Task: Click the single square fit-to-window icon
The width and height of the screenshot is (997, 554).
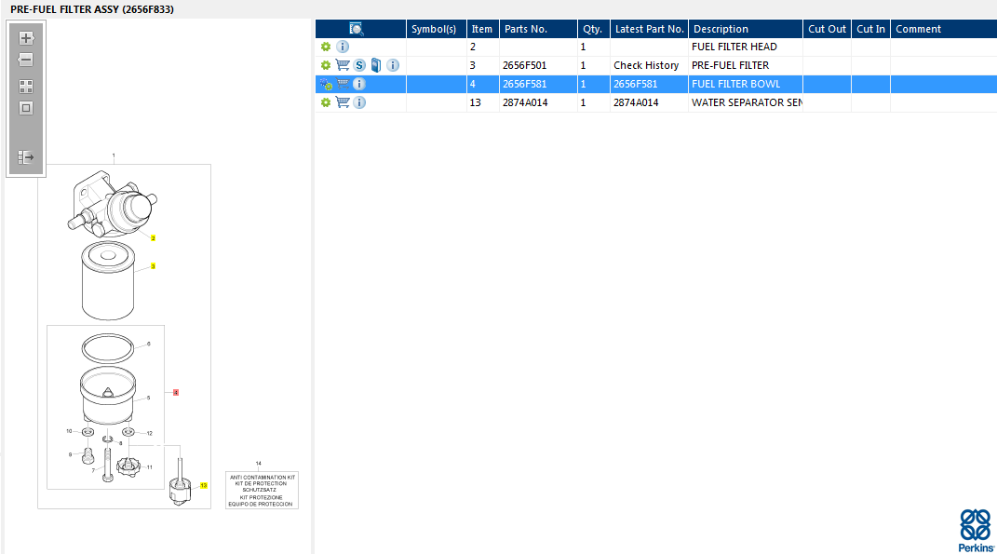Action: [x=26, y=108]
